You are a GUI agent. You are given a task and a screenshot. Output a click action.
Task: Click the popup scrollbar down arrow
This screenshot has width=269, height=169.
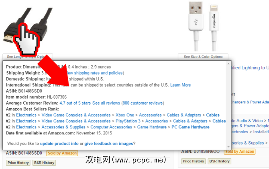tap(228, 146)
